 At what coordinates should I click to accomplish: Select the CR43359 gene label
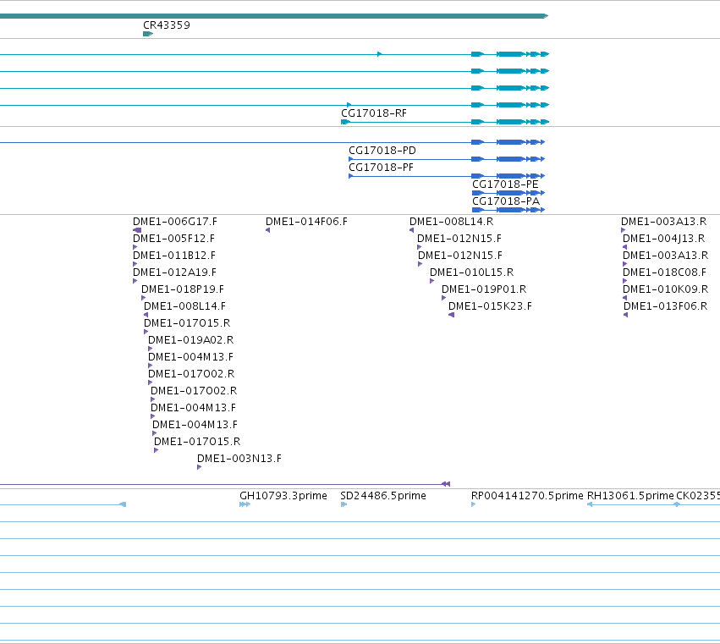[x=167, y=25]
